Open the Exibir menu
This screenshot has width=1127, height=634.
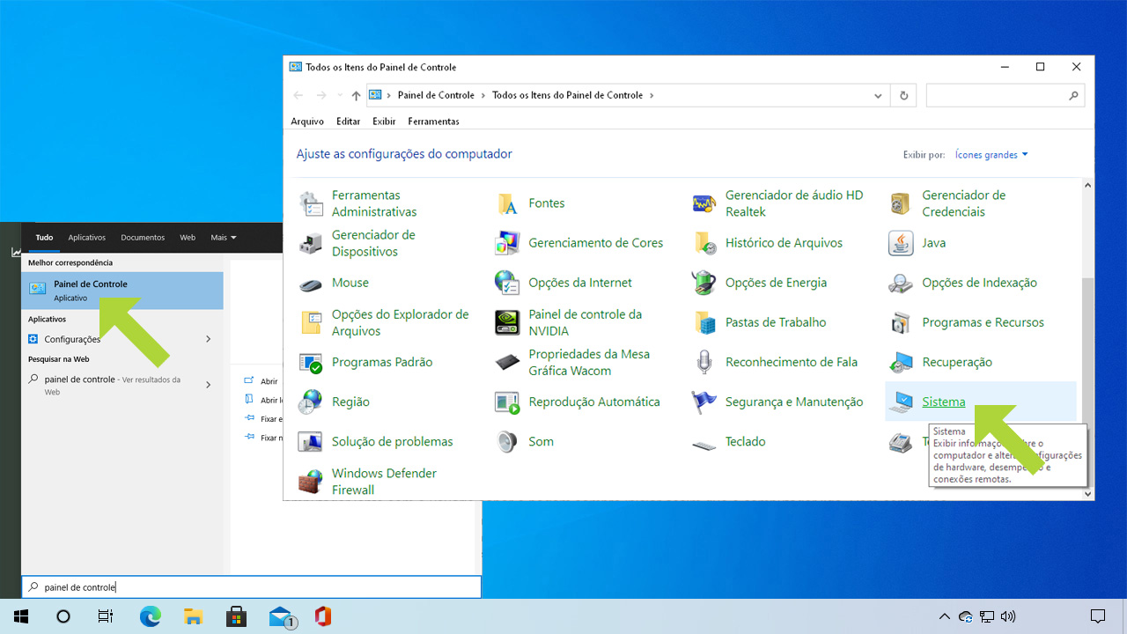click(x=384, y=122)
